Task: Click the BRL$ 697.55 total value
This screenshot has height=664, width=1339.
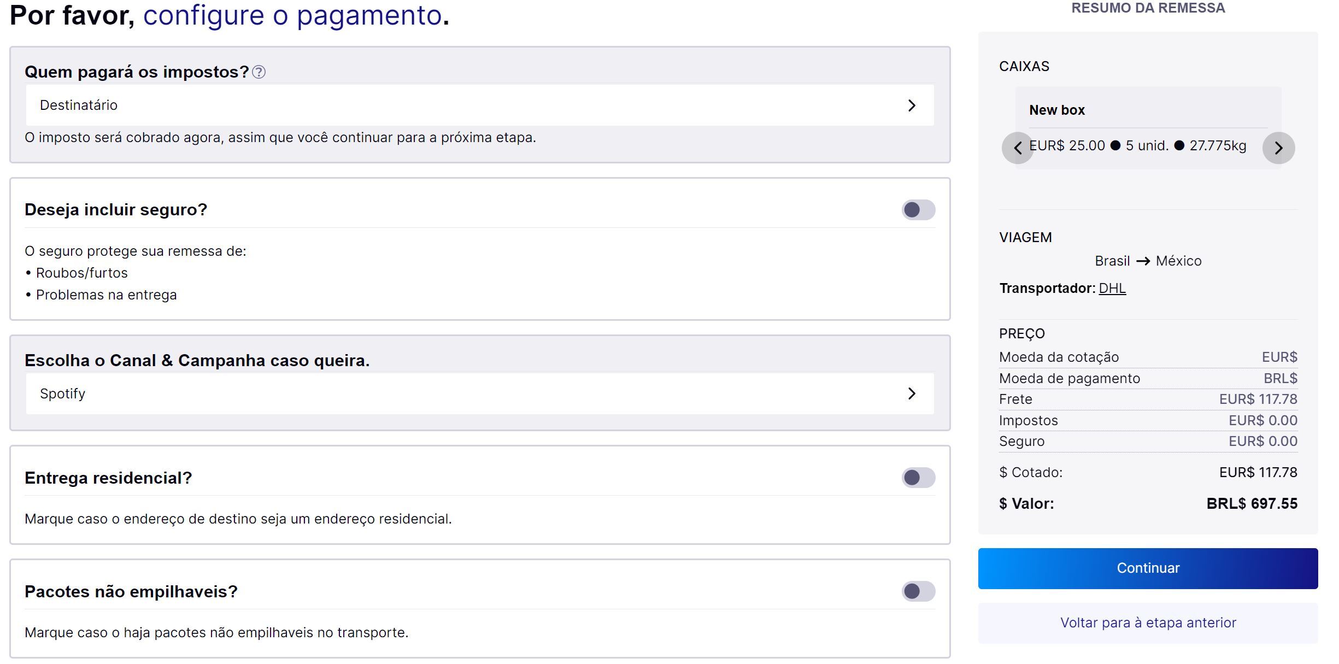Action: click(1252, 503)
